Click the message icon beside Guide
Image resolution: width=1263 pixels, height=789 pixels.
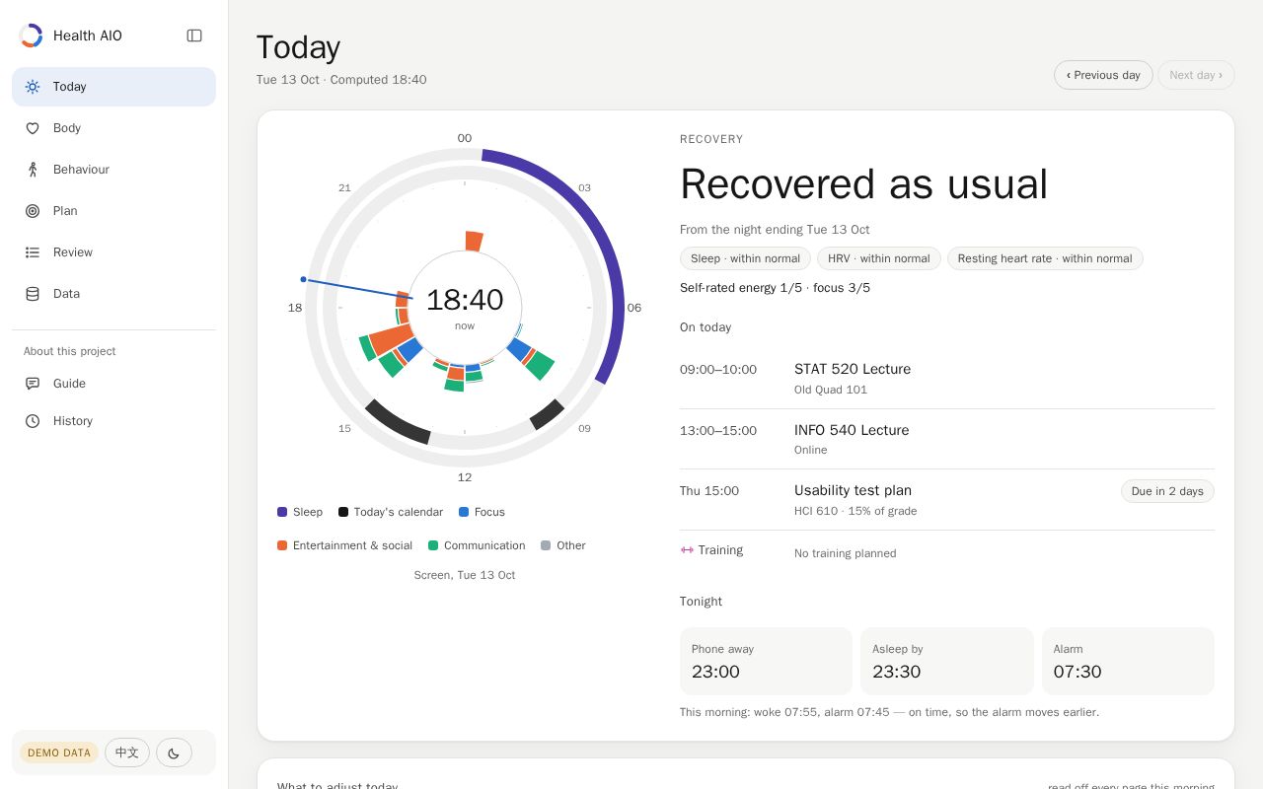(33, 384)
